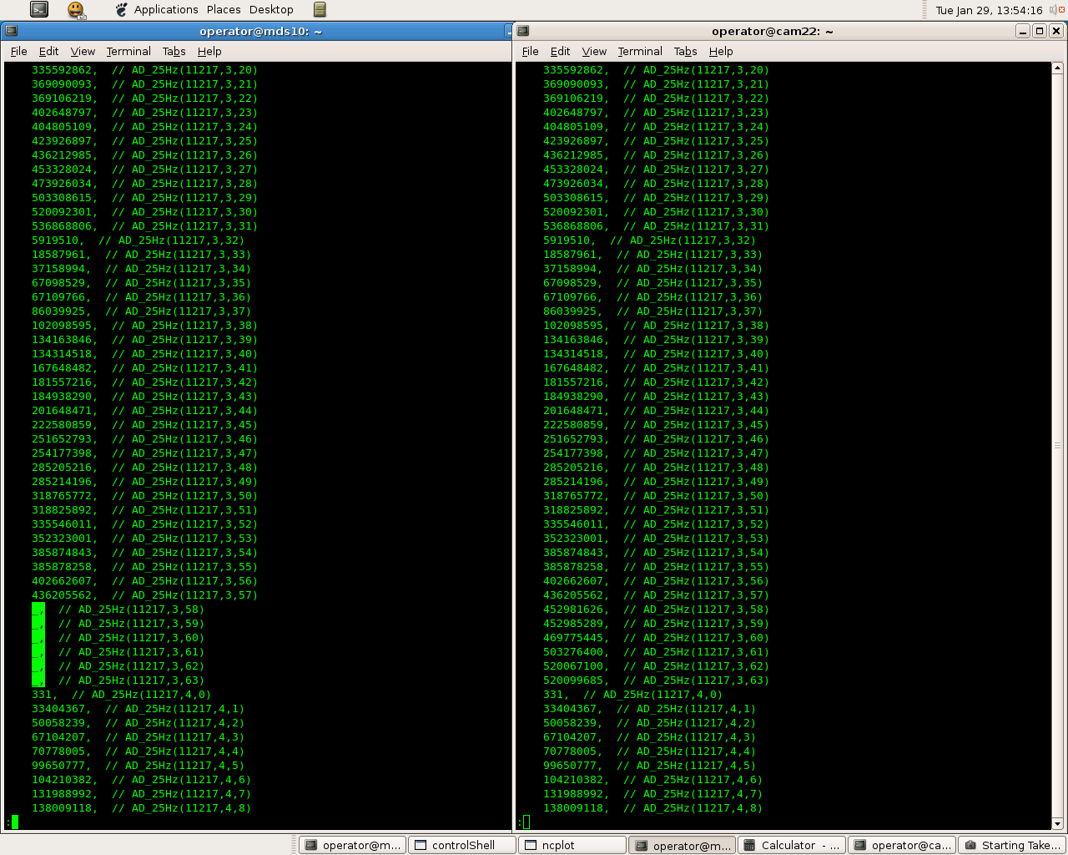Open Help menu in operator@cam22 window
Image resolution: width=1068 pixels, height=855 pixels.
click(x=721, y=51)
